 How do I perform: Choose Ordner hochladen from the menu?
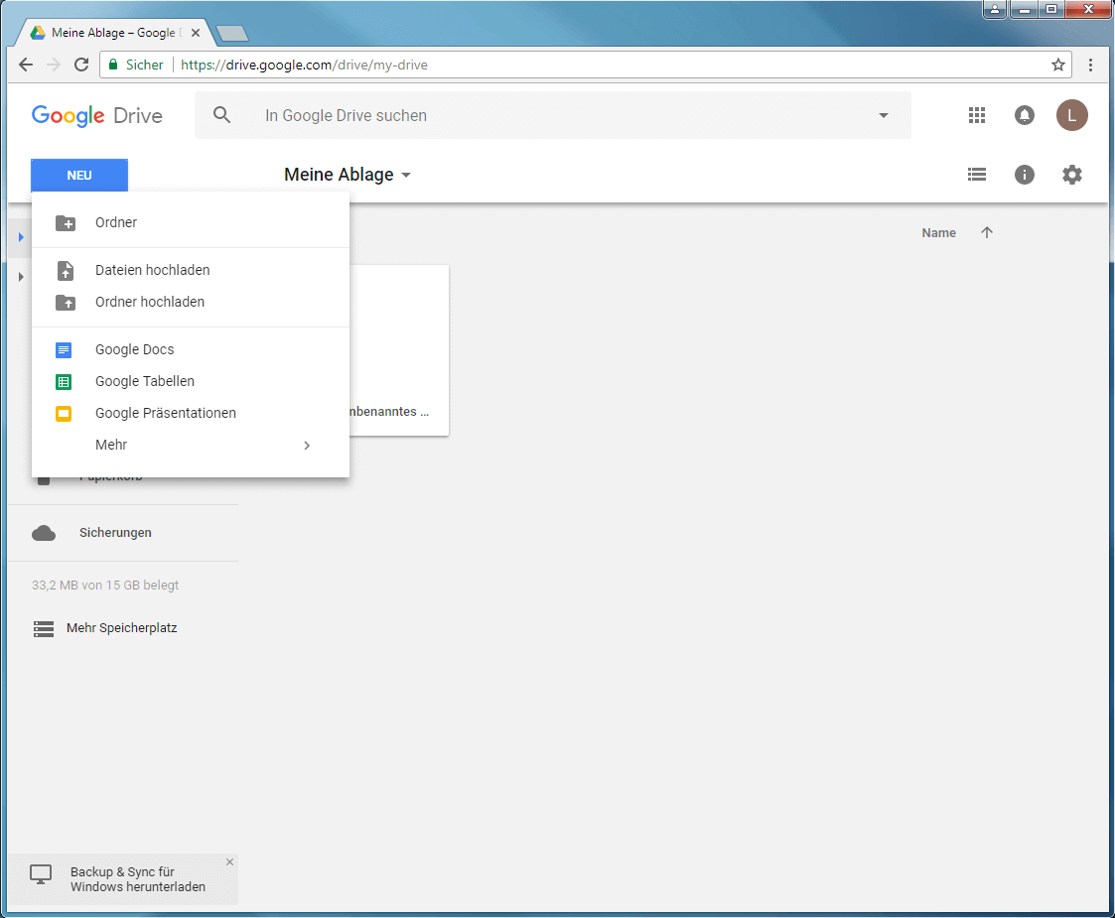(191, 302)
